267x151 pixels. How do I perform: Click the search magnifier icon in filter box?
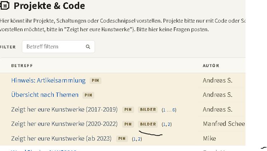tap(88, 47)
